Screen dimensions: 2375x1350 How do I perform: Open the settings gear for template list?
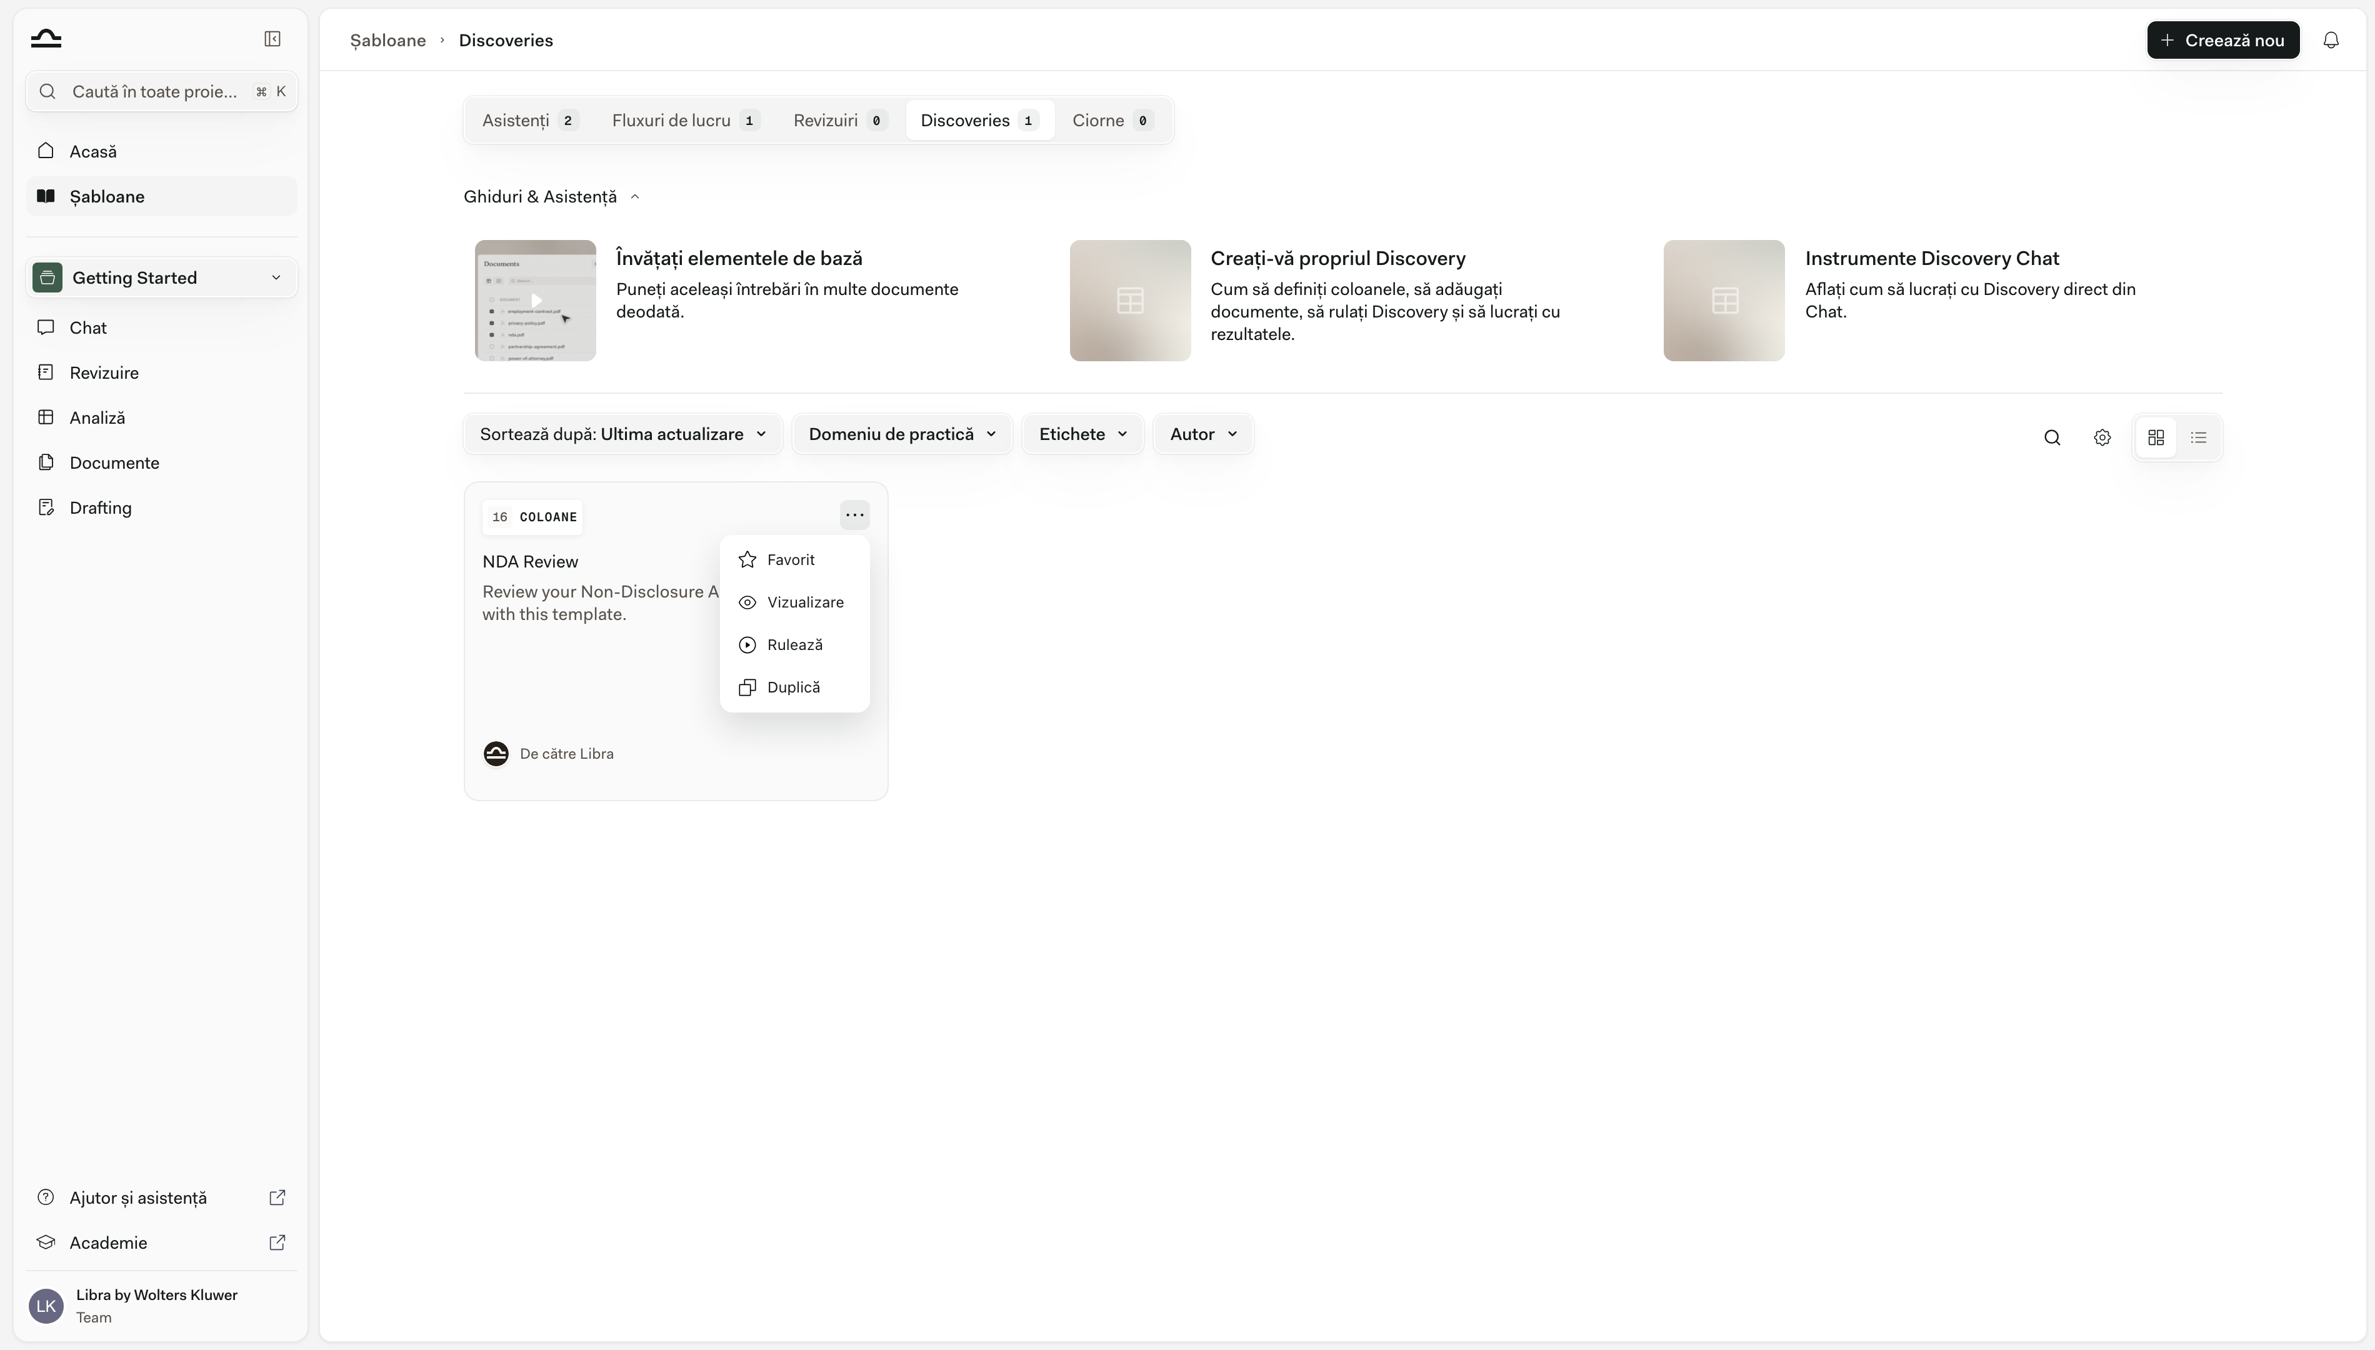click(x=2101, y=437)
